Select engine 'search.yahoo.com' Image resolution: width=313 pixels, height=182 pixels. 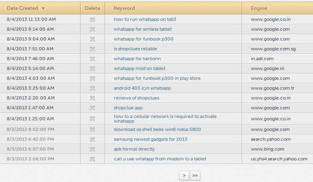pos(271,139)
